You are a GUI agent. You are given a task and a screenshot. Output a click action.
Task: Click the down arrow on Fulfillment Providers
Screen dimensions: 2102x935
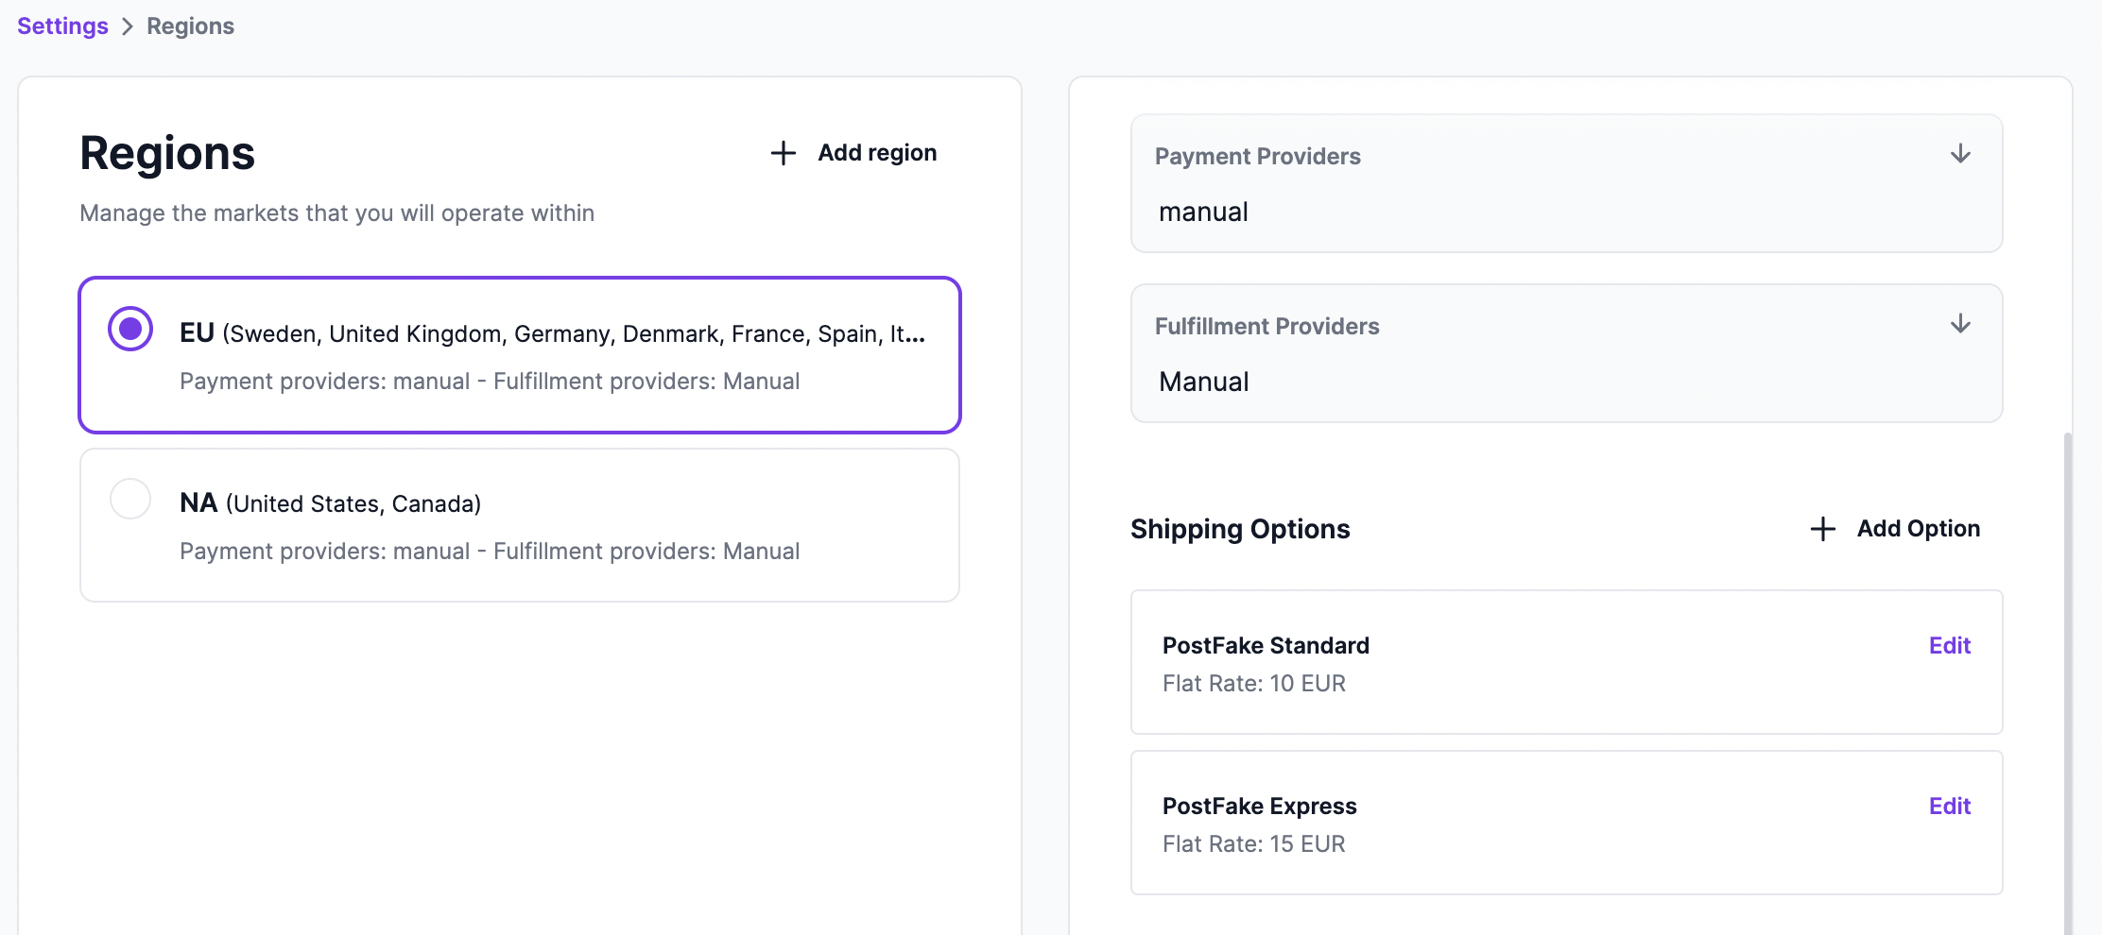1961,324
